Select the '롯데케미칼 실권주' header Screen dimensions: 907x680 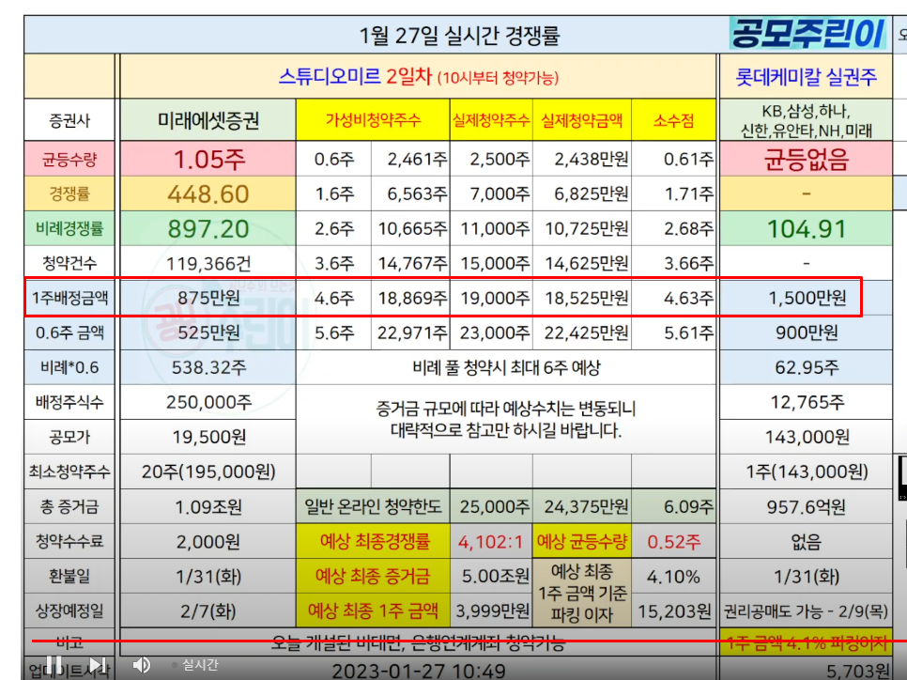806,77
